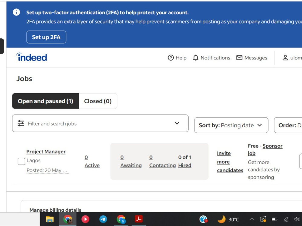Screen dimensions: 302x226
Task: Open the Sort by Posting date dropdown
Action: tap(231, 125)
